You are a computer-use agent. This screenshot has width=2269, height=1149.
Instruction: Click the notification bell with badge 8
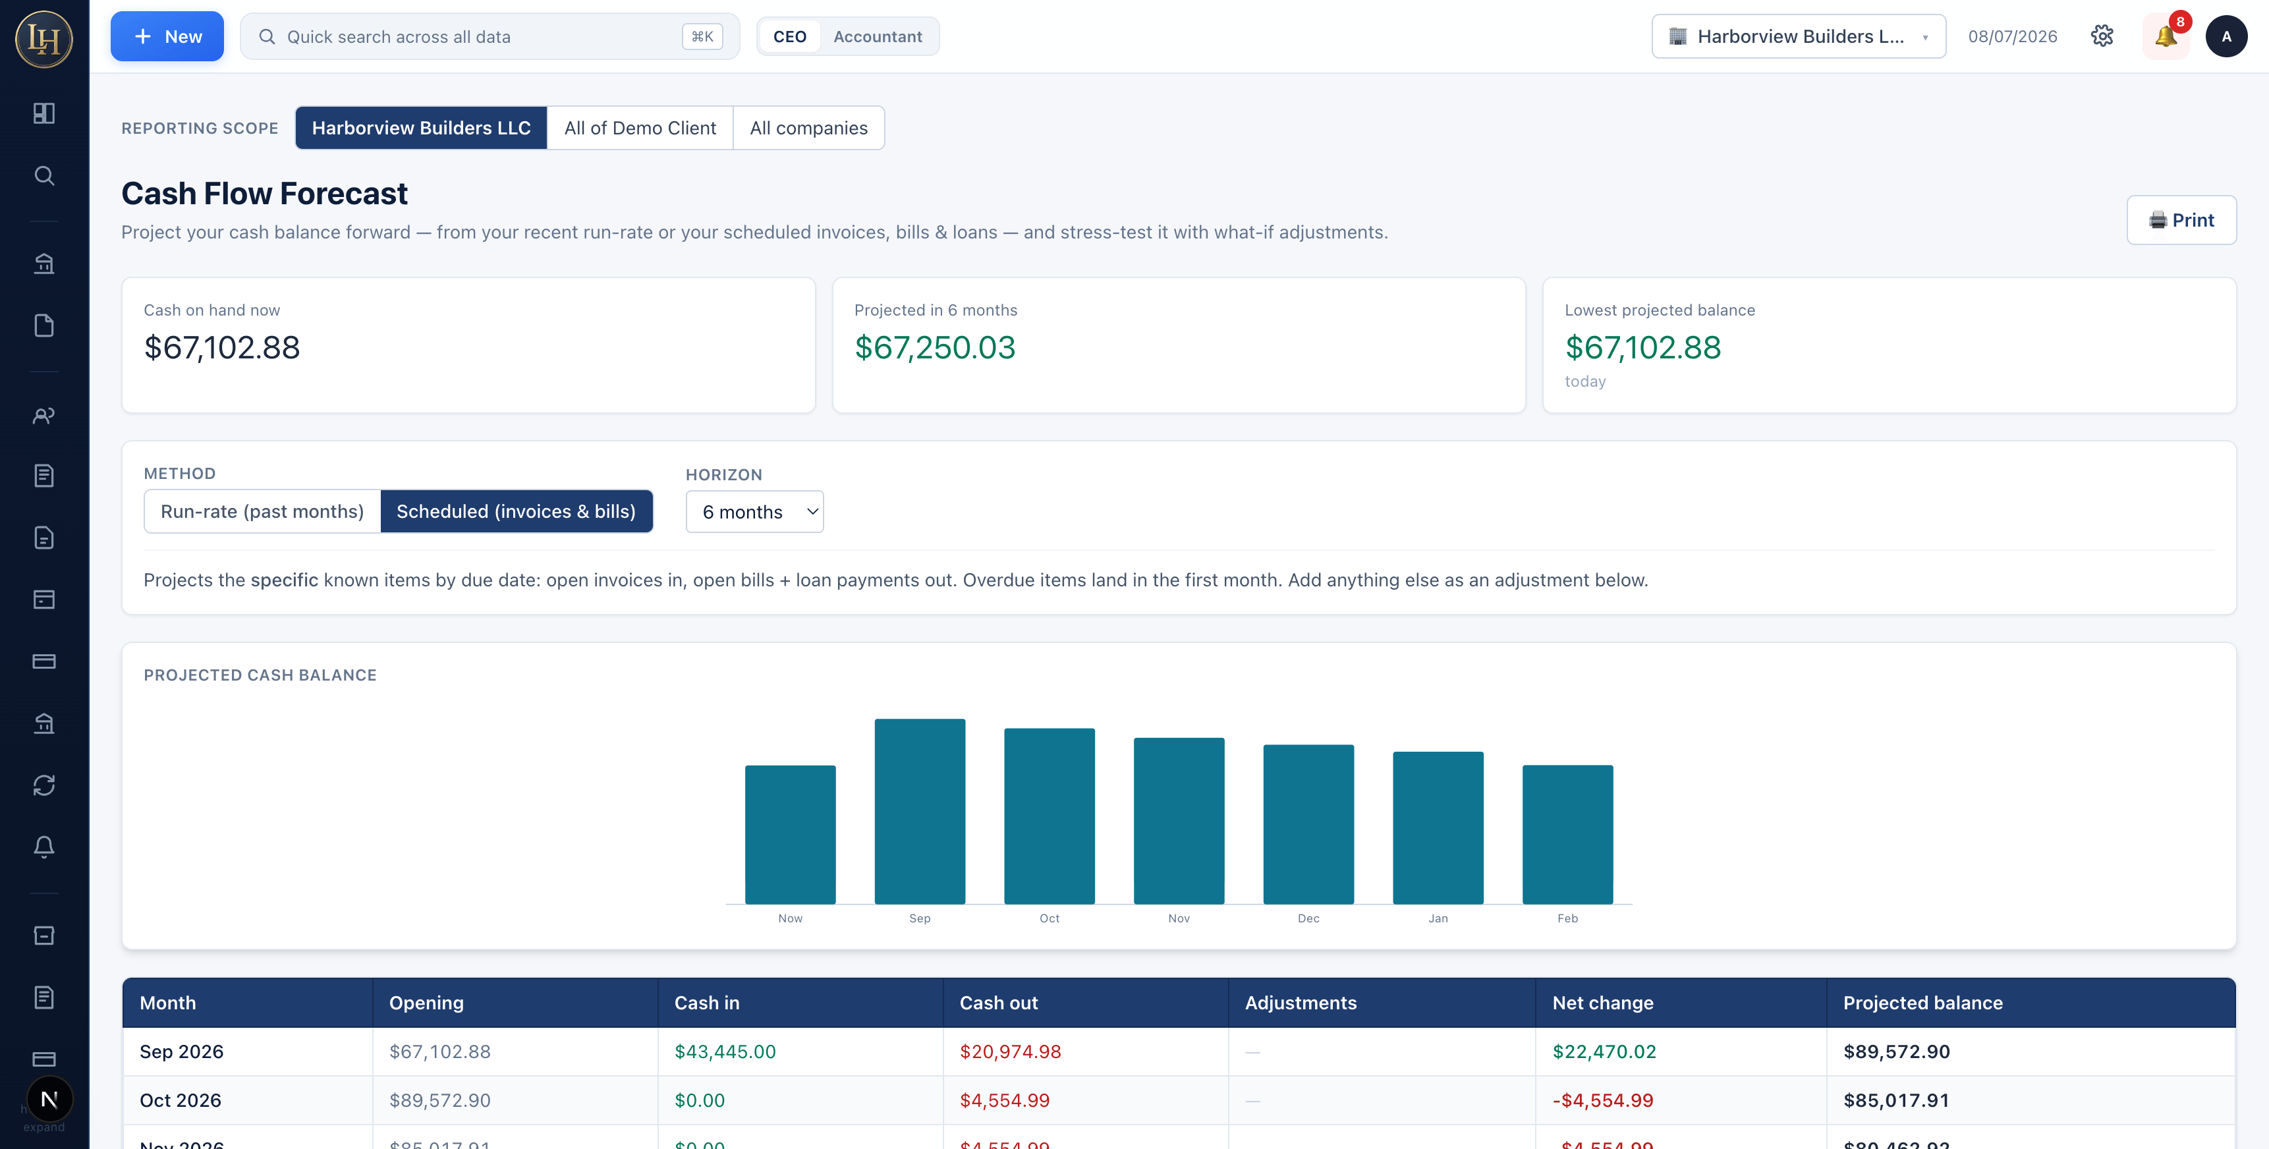[2166, 36]
